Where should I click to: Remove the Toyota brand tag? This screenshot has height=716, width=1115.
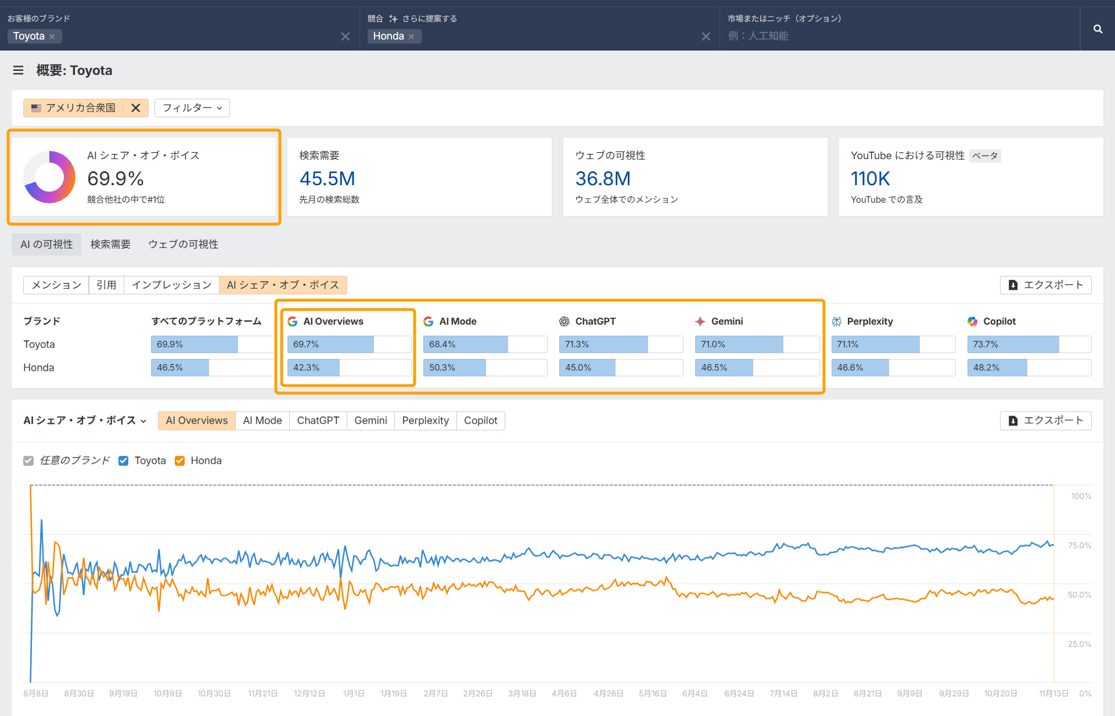[52, 37]
